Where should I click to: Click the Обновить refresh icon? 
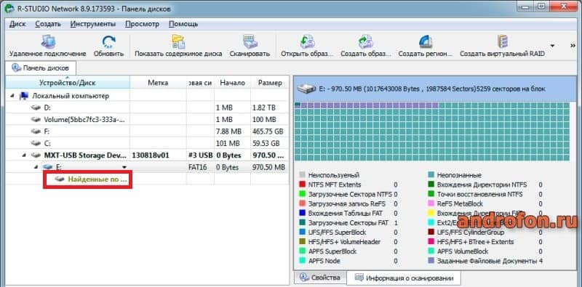108,41
